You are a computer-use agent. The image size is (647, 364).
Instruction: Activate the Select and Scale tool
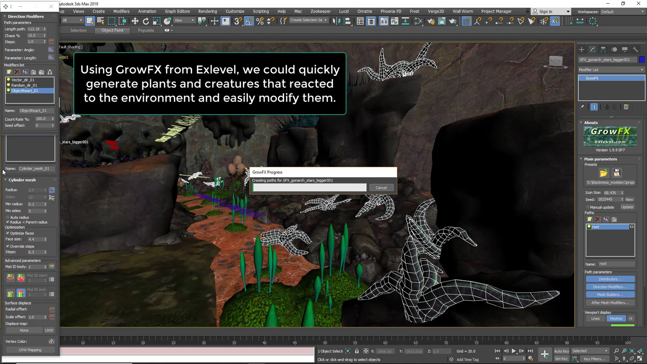point(156,21)
